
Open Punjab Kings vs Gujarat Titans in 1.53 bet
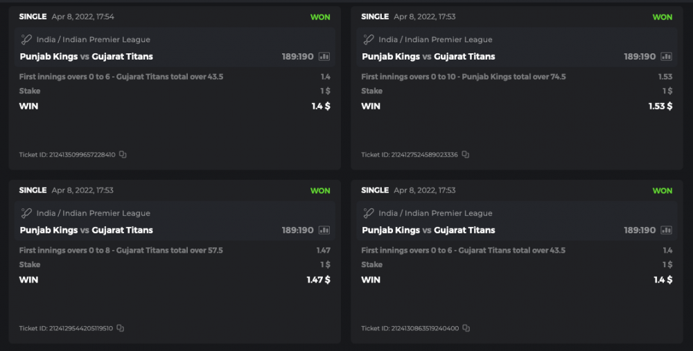click(x=428, y=57)
